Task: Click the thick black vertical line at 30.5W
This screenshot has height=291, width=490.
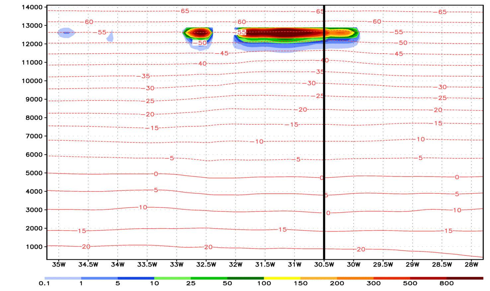Action: (324, 133)
